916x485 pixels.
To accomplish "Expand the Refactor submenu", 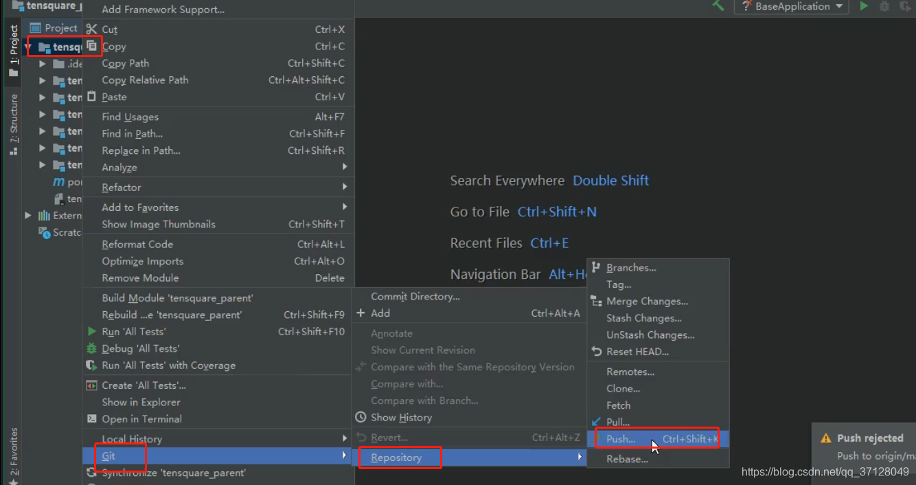I will click(218, 188).
